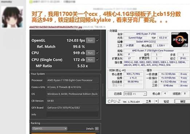Run the CPU multi-core benchmark
This screenshot has width=190, height=134.
pos(90,53)
